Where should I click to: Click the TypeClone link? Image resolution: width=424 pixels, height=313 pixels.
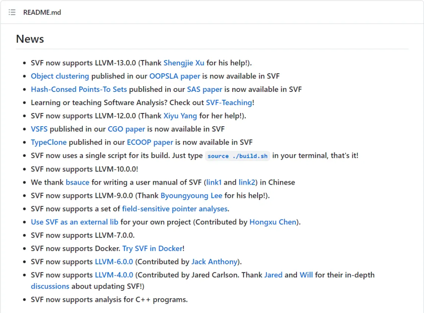point(48,142)
